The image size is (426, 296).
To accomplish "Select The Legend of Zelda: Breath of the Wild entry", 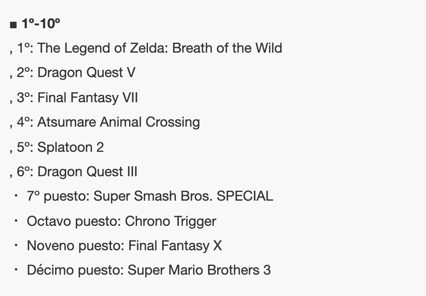I will [159, 48].
